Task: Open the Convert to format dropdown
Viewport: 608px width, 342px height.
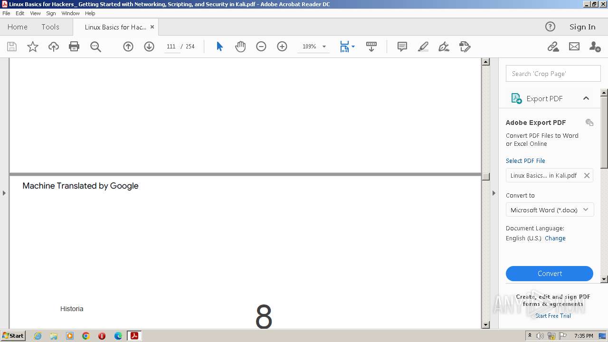Action: pos(550,210)
